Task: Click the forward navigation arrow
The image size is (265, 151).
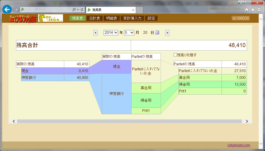Action: tap(15, 9)
